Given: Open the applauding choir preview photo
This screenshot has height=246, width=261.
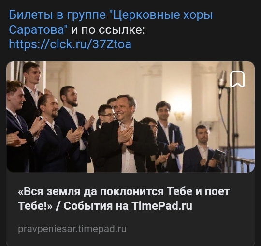Looking at the screenshot, I should 130,117.
